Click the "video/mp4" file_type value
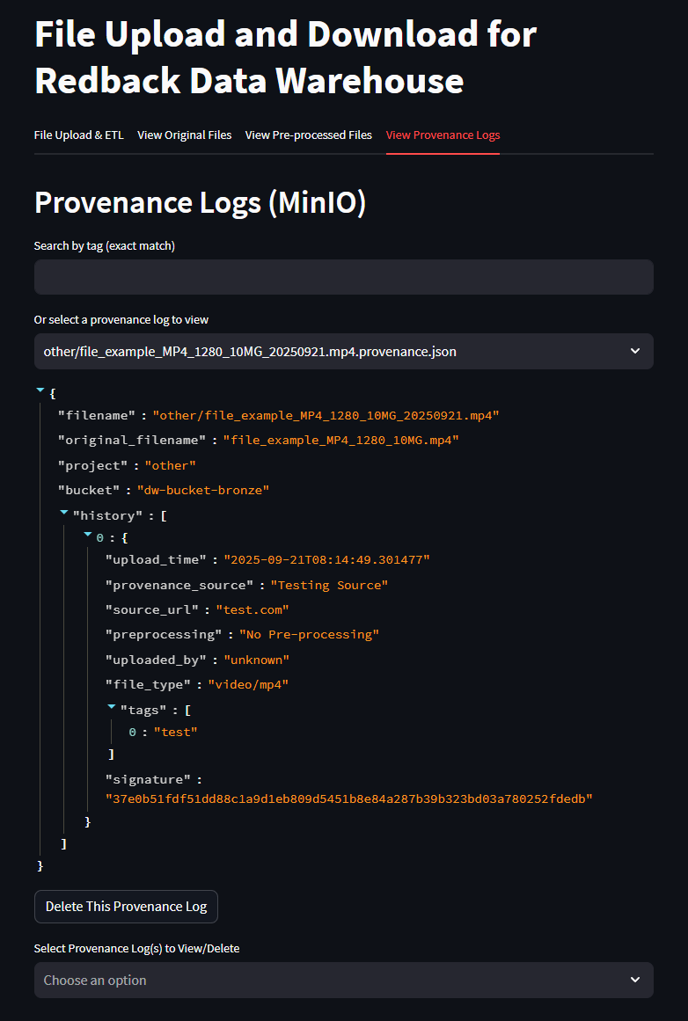 tap(248, 684)
